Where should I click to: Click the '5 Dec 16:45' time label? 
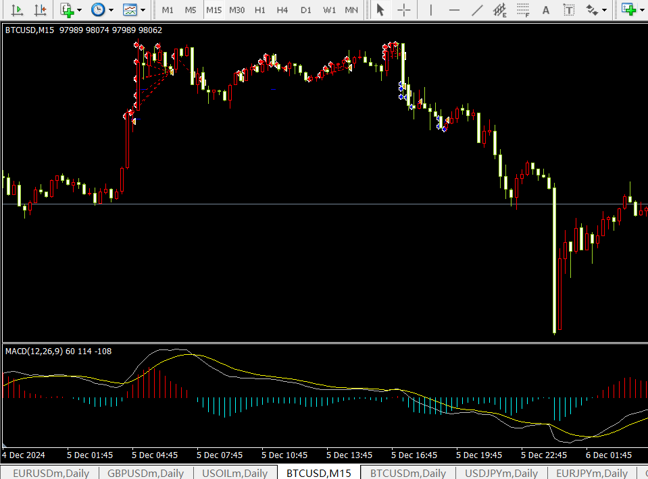tap(414, 455)
